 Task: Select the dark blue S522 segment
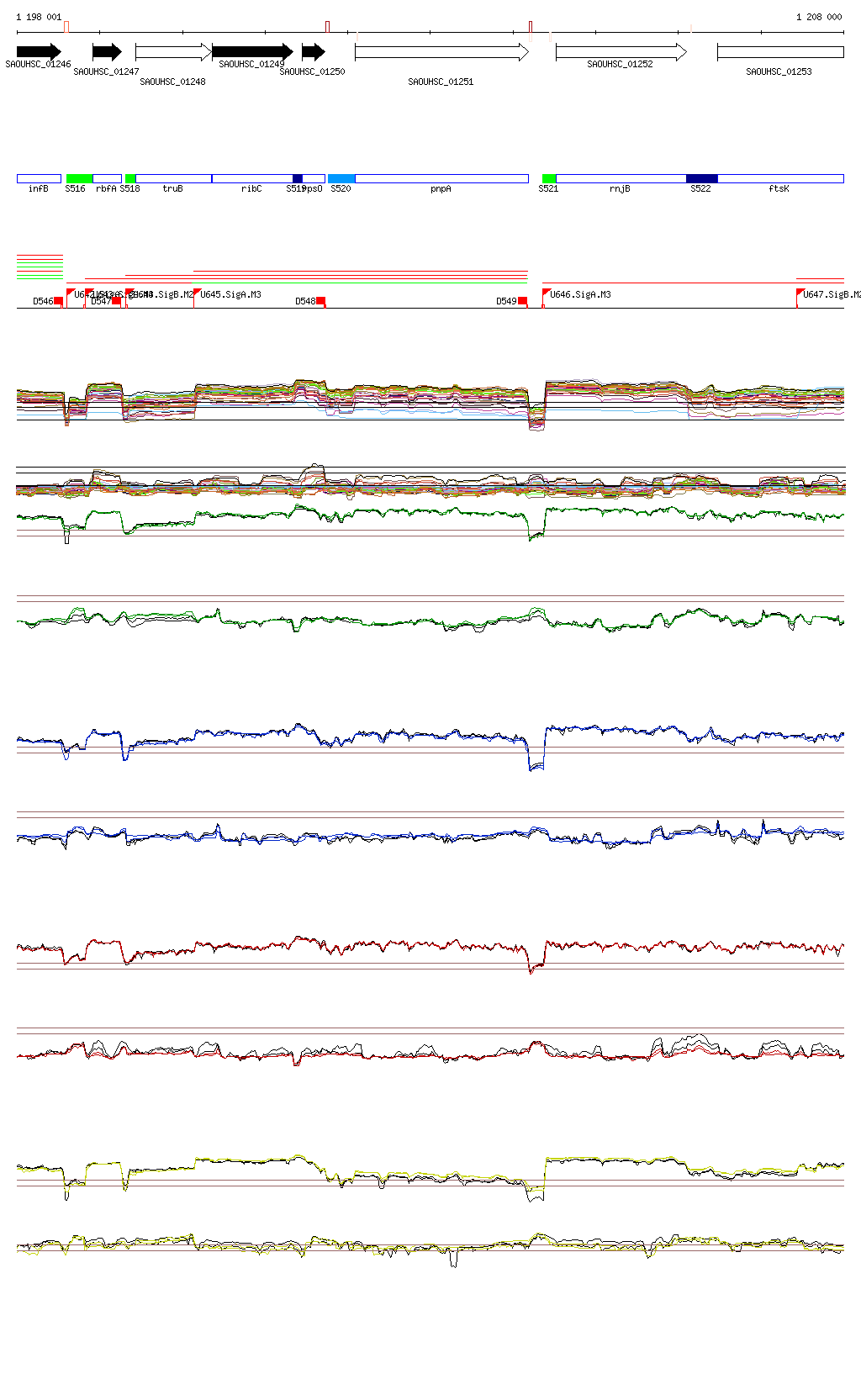click(x=702, y=178)
